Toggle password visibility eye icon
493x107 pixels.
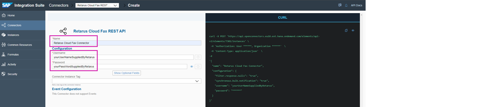point(192,67)
